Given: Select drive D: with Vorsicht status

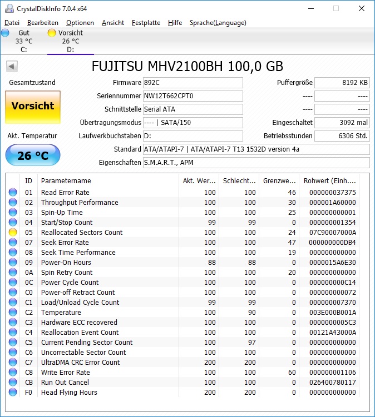Looking at the screenshot, I should [x=71, y=41].
